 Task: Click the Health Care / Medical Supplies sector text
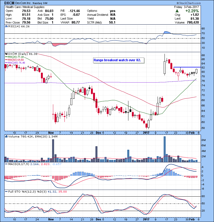[25, 7]
